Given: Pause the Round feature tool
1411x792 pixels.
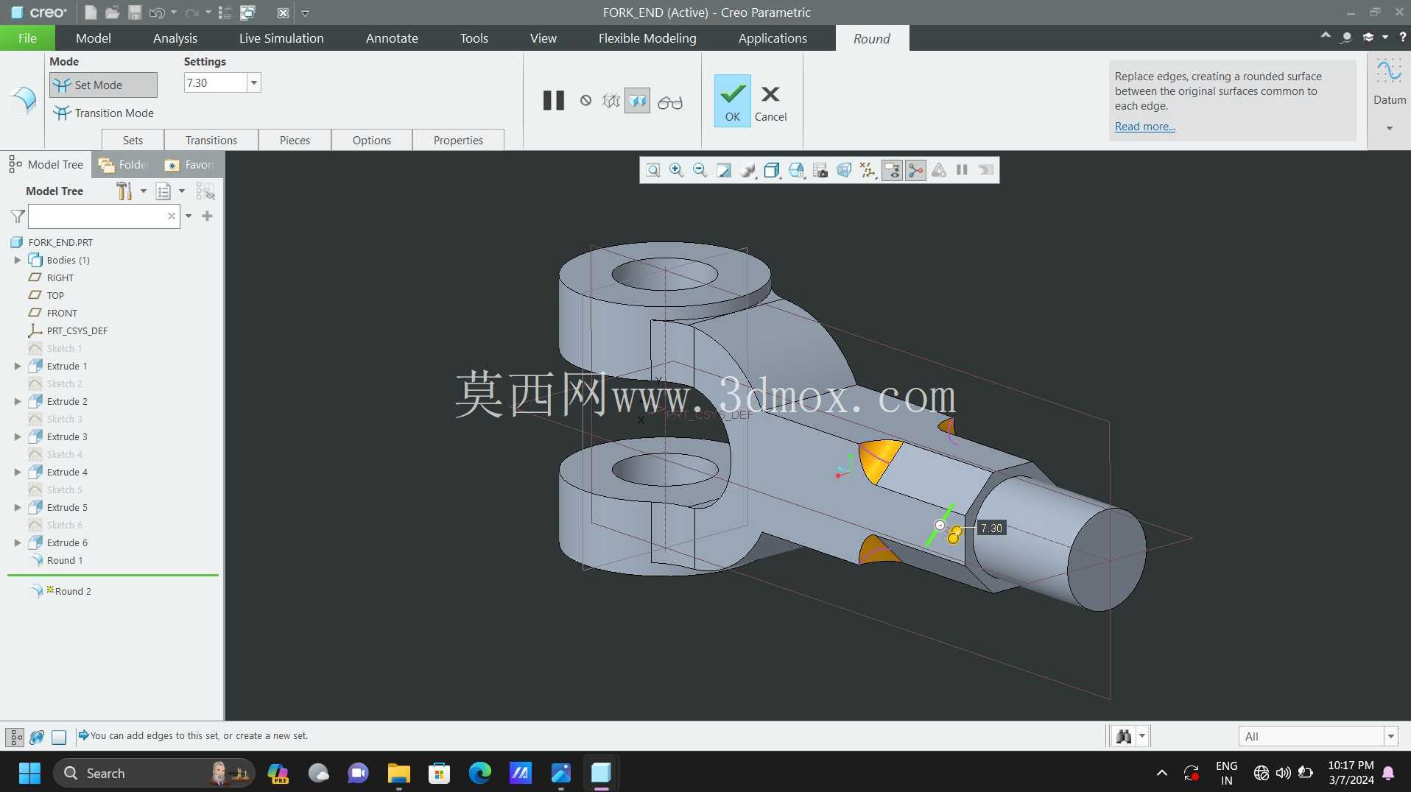Looking at the screenshot, I should coord(553,100).
